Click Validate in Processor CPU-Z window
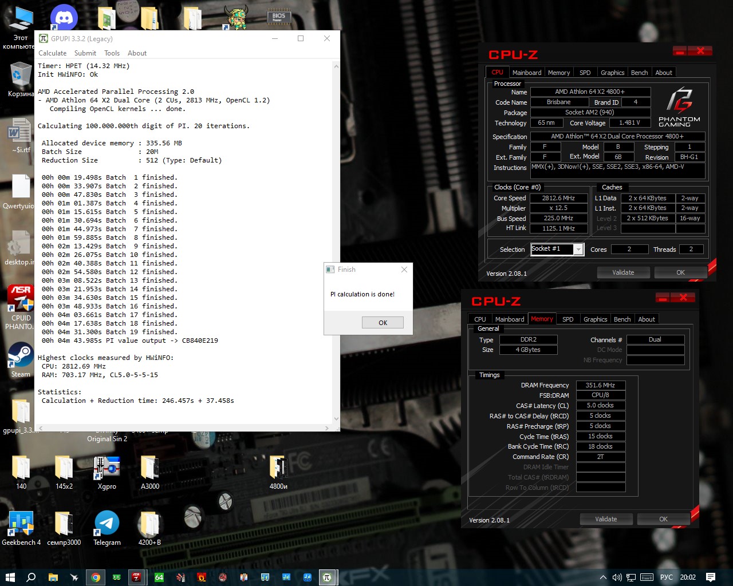The height and width of the screenshot is (586, 733). [x=623, y=272]
